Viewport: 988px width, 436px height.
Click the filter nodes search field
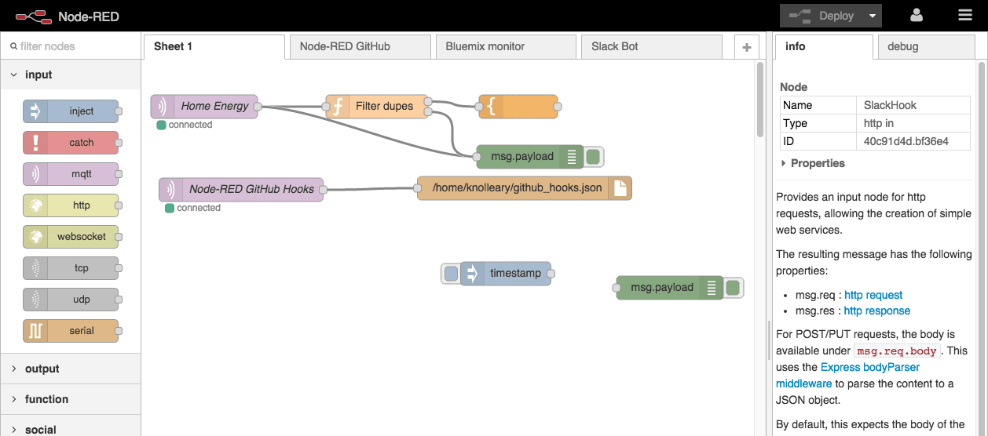click(x=71, y=46)
